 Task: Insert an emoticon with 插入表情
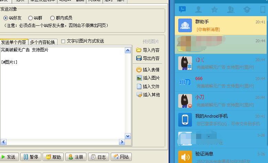pos(148,70)
